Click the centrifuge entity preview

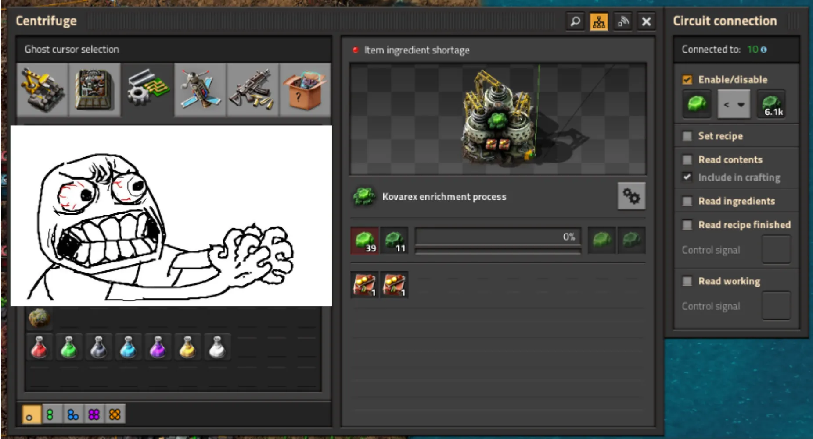coord(498,119)
